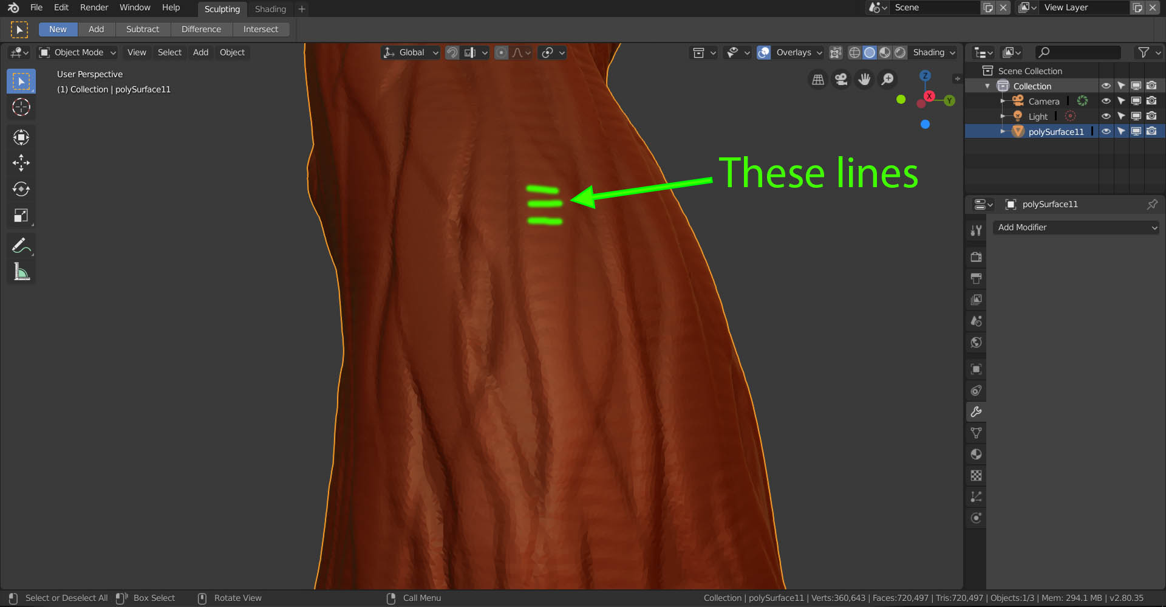Click the Subtract brush mode button
The height and width of the screenshot is (607, 1166).
point(142,29)
